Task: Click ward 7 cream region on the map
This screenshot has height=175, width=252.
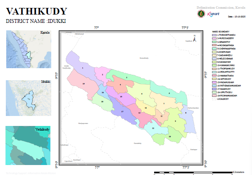Action: (165, 103)
